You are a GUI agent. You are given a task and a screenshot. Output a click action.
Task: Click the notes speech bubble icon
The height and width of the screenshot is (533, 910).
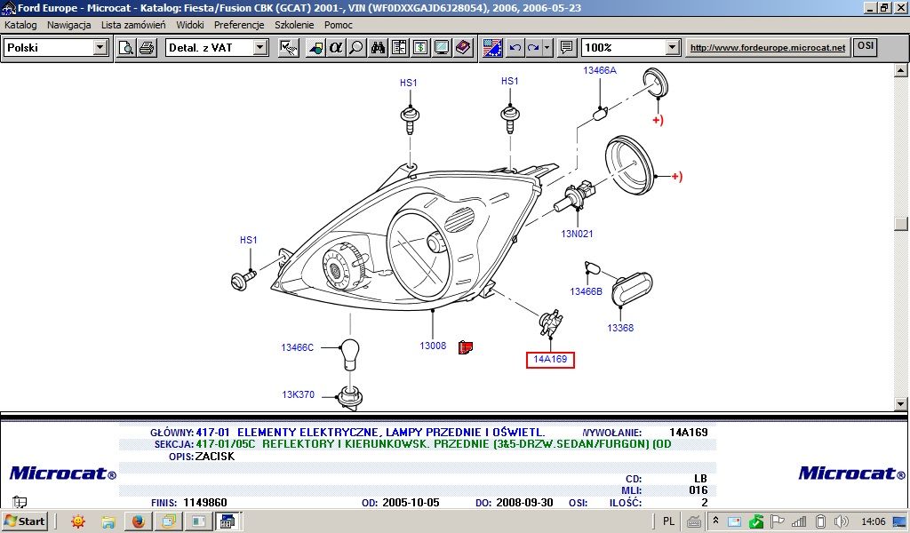tap(566, 48)
